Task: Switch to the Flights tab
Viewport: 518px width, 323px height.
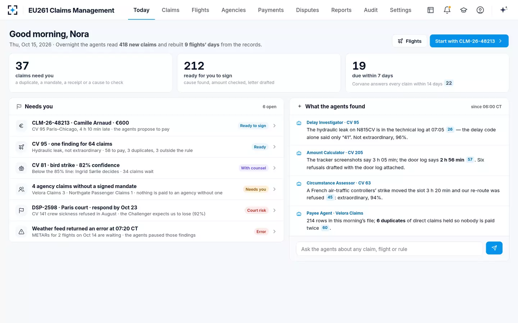Action: pos(200,10)
